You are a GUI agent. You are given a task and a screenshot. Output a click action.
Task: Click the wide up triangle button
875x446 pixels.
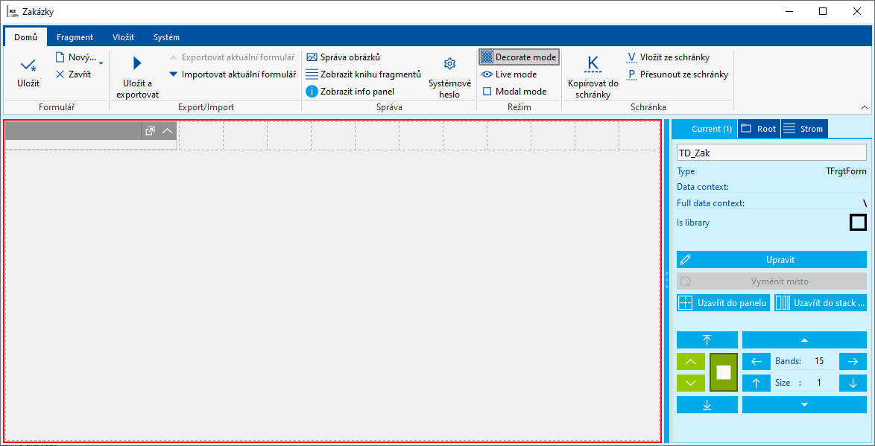point(804,340)
